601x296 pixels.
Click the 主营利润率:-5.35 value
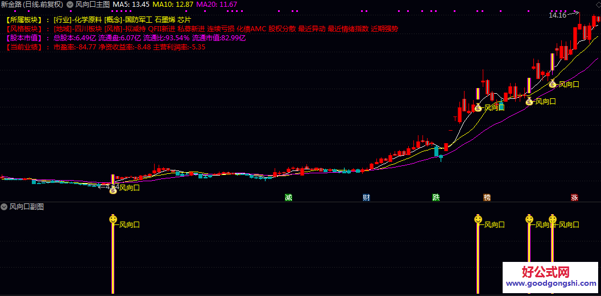click(179, 47)
